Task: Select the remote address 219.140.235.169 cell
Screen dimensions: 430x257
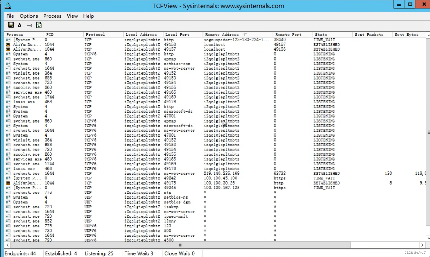Action: coord(222,174)
